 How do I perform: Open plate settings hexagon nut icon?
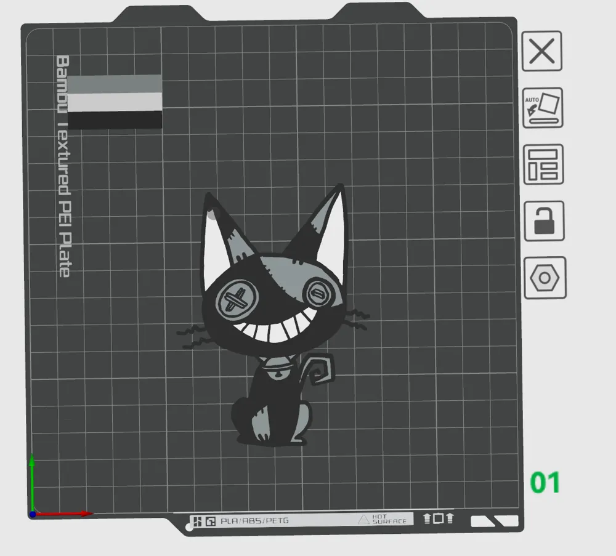545,278
